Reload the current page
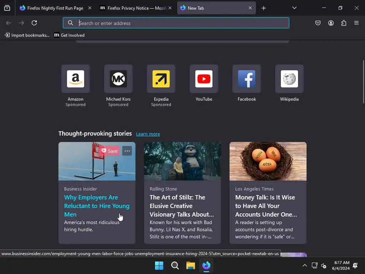This screenshot has width=365, height=274. pos(34,23)
